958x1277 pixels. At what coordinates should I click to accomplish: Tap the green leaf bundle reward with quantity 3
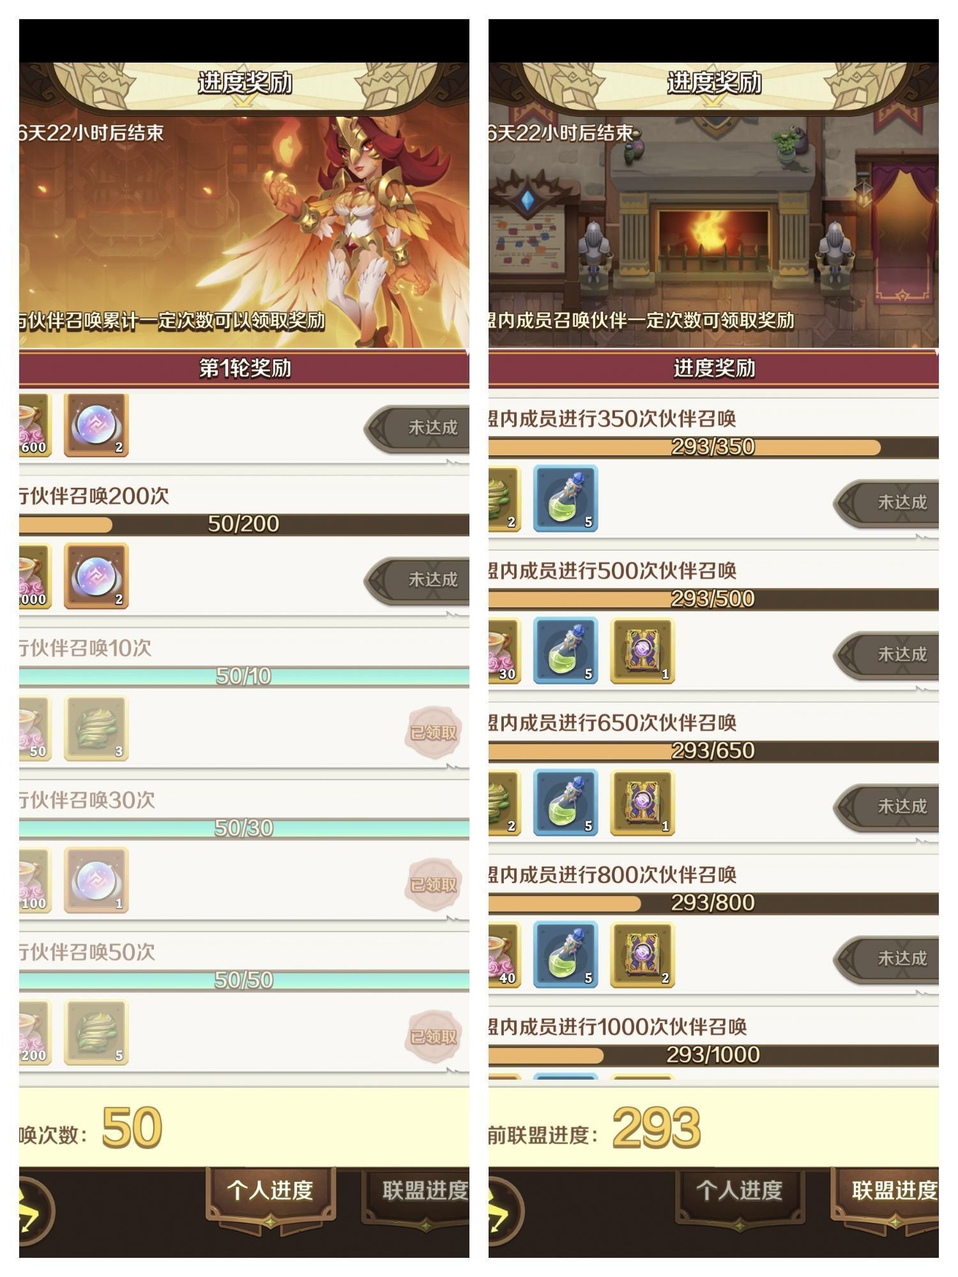point(96,729)
